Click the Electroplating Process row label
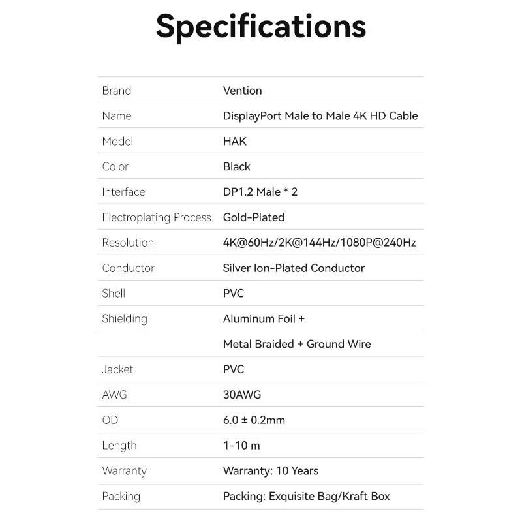The height and width of the screenshot is (522, 522). coord(157,217)
